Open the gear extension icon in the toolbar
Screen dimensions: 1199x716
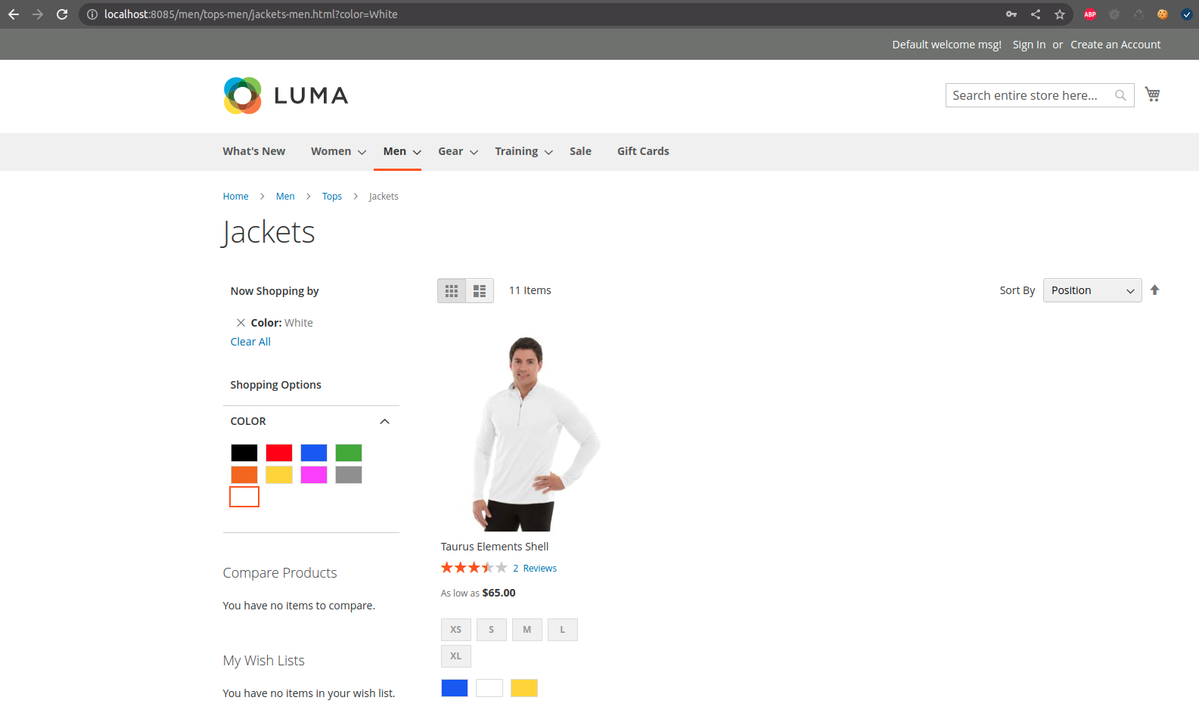click(1114, 14)
